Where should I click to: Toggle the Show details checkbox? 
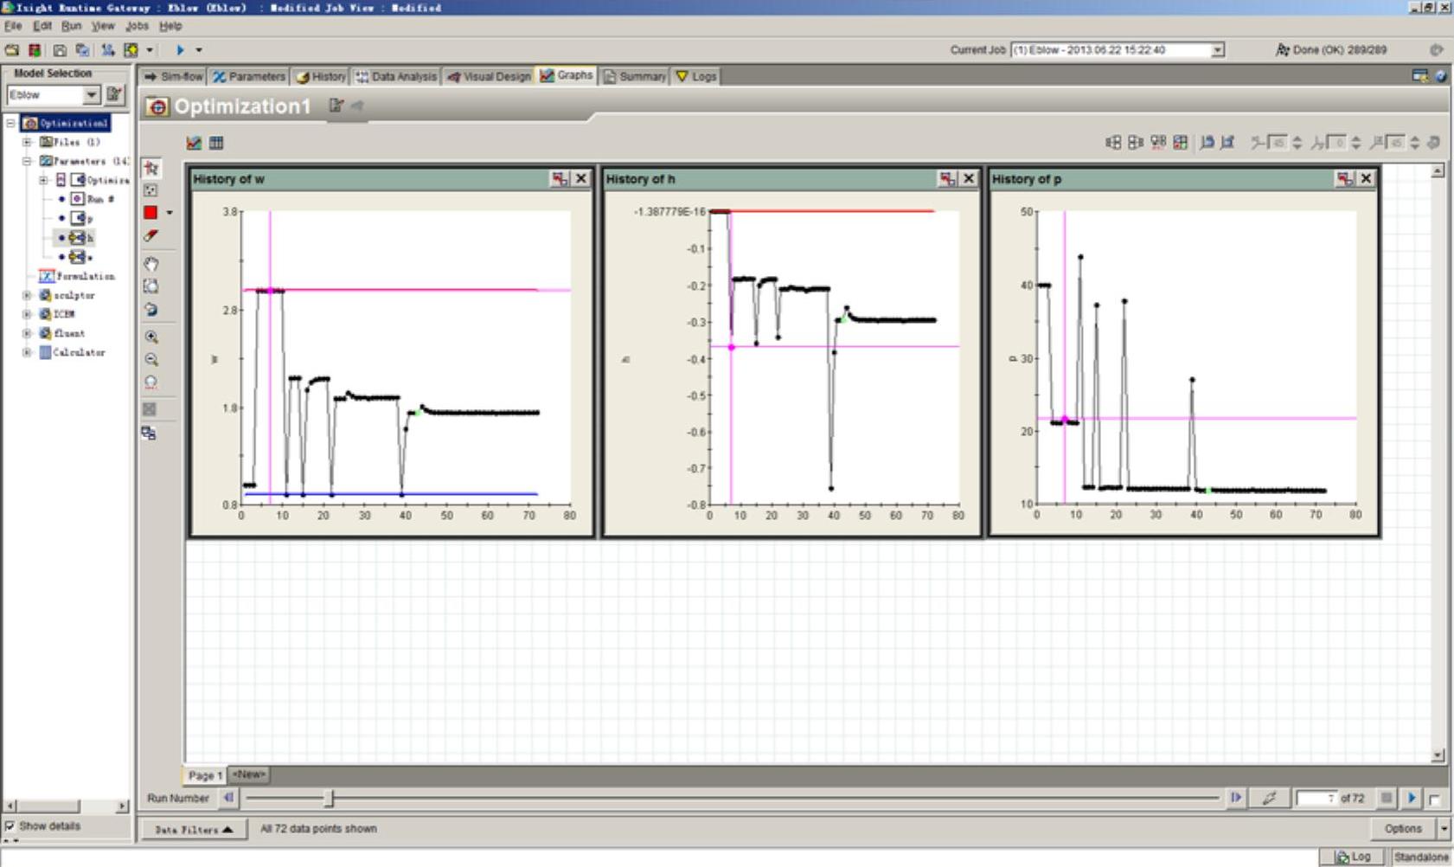(x=10, y=825)
